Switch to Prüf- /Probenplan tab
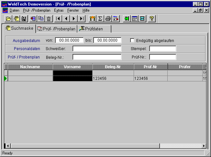The height and width of the screenshot is (157, 211). (57, 29)
